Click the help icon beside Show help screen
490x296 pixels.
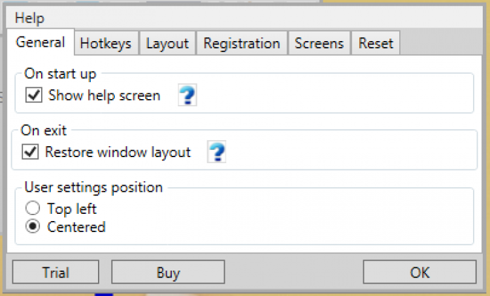[188, 96]
